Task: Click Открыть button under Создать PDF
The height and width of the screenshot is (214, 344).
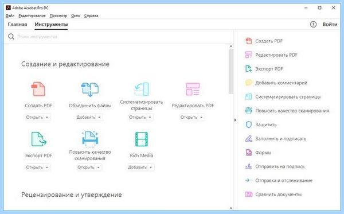Action: point(34,118)
